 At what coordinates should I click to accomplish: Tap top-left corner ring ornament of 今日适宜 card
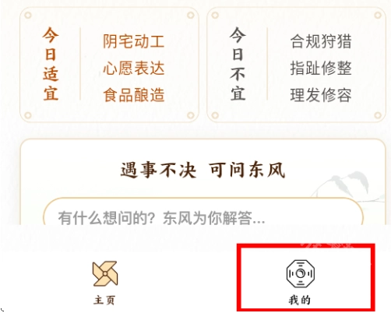(28, 15)
